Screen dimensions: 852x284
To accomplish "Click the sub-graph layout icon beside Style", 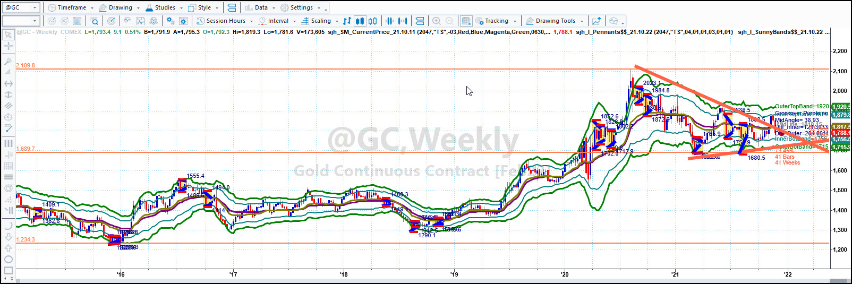I will click(232, 7).
